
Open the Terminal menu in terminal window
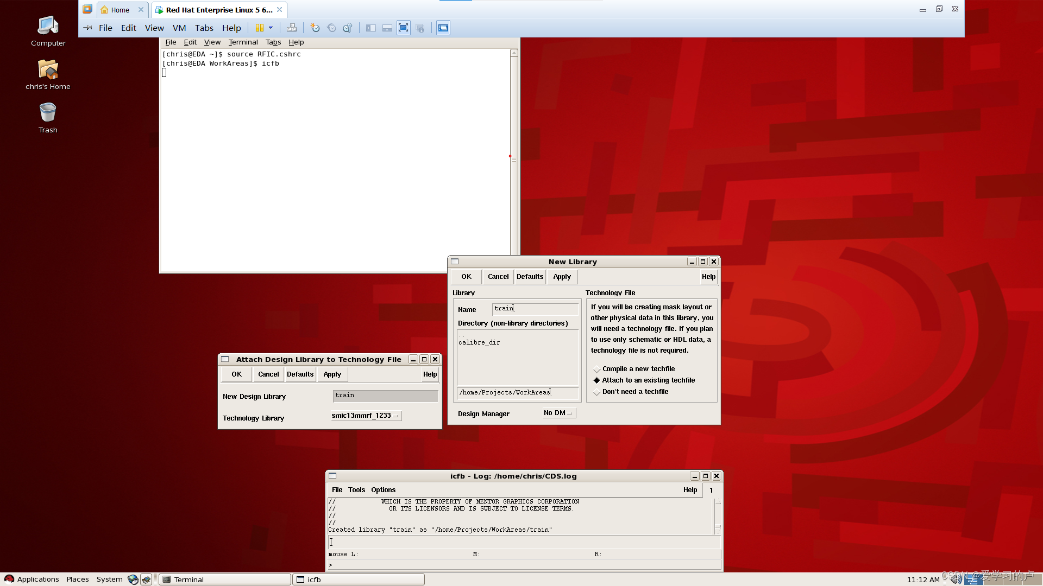click(x=243, y=42)
